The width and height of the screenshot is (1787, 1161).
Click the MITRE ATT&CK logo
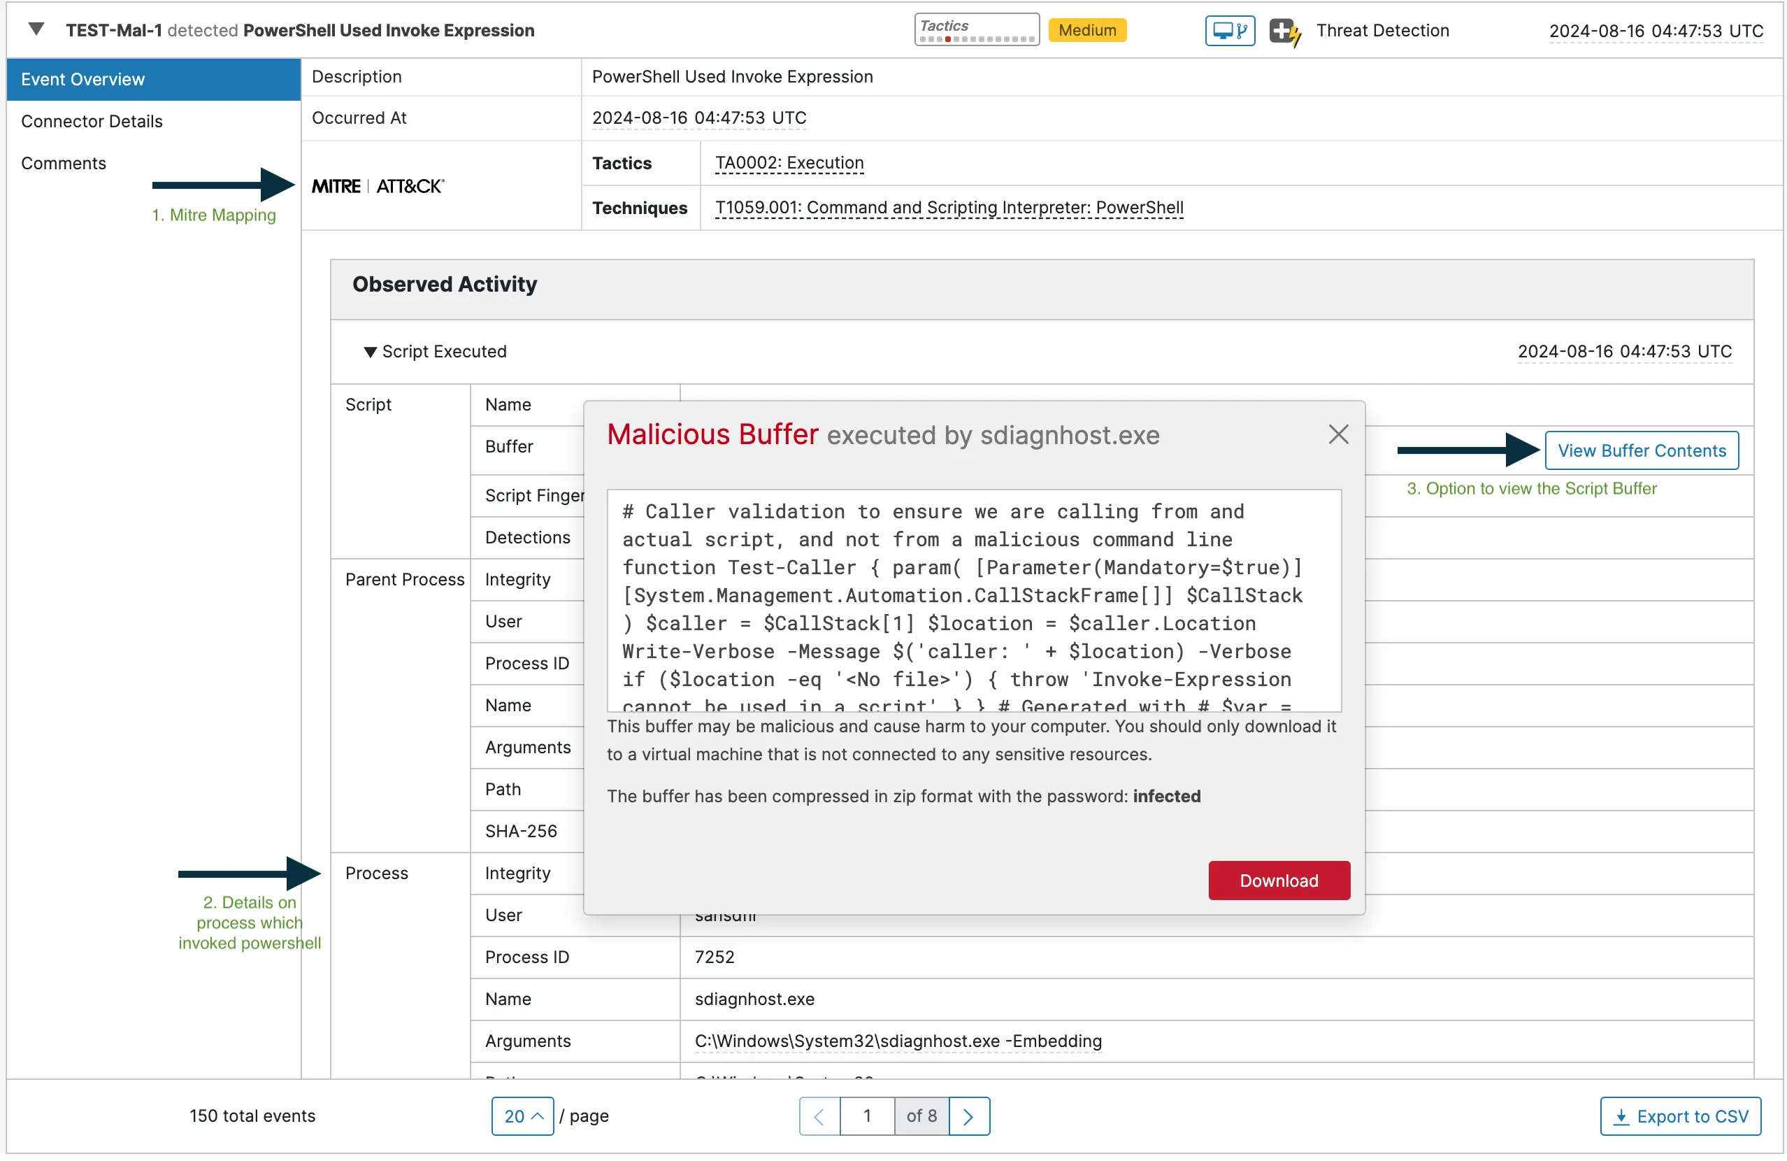click(x=376, y=185)
